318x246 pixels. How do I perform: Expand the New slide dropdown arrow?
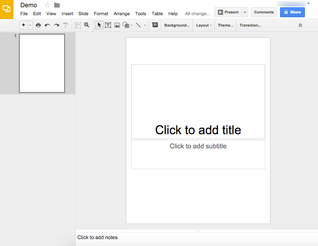(30, 25)
